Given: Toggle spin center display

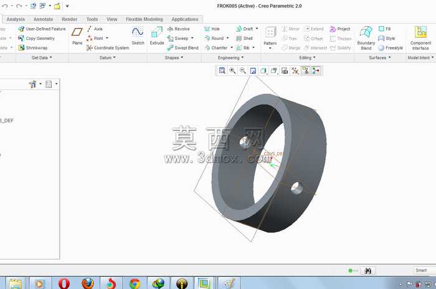Looking at the screenshot, I should point(316,71).
